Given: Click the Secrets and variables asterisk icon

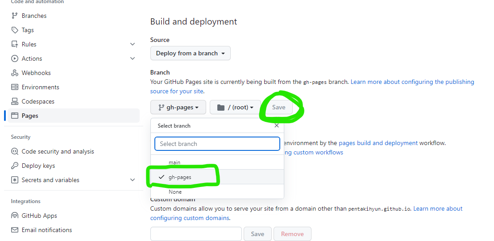Looking at the screenshot, I should click(x=14, y=180).
